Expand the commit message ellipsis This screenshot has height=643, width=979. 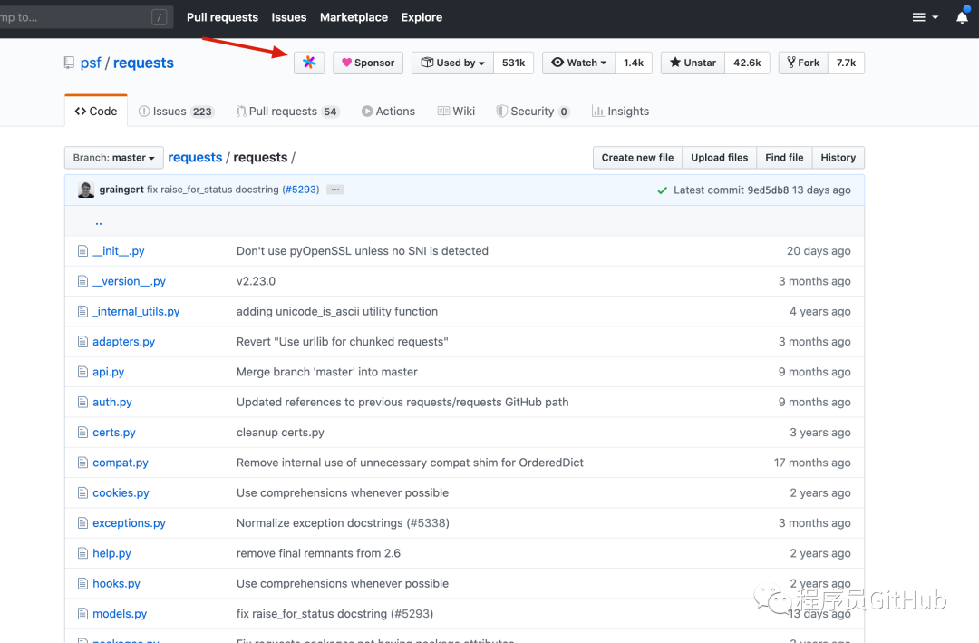(x=335, y=190)
